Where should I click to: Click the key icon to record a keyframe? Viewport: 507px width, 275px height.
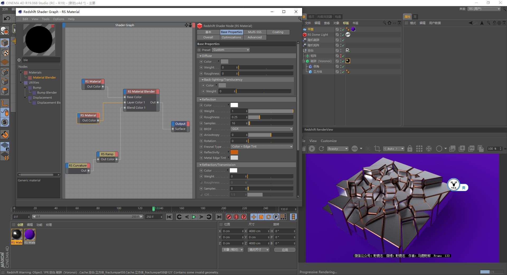[x=229, y=217]
